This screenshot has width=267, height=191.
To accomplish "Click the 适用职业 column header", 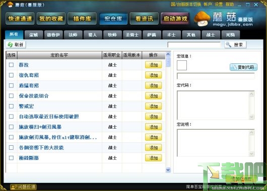I will pos(112,55).
